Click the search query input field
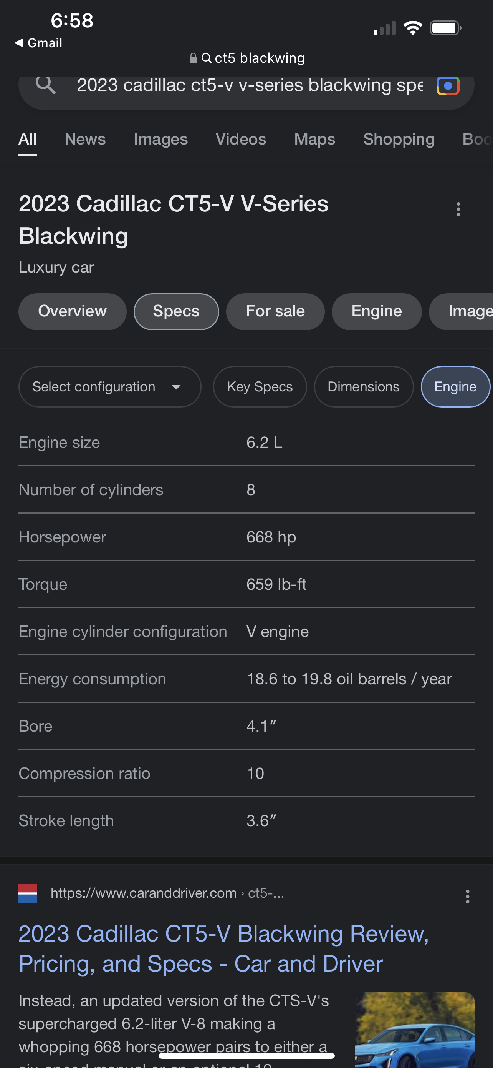The width and height of the screenshot is (493, 1068). point(249,85)
